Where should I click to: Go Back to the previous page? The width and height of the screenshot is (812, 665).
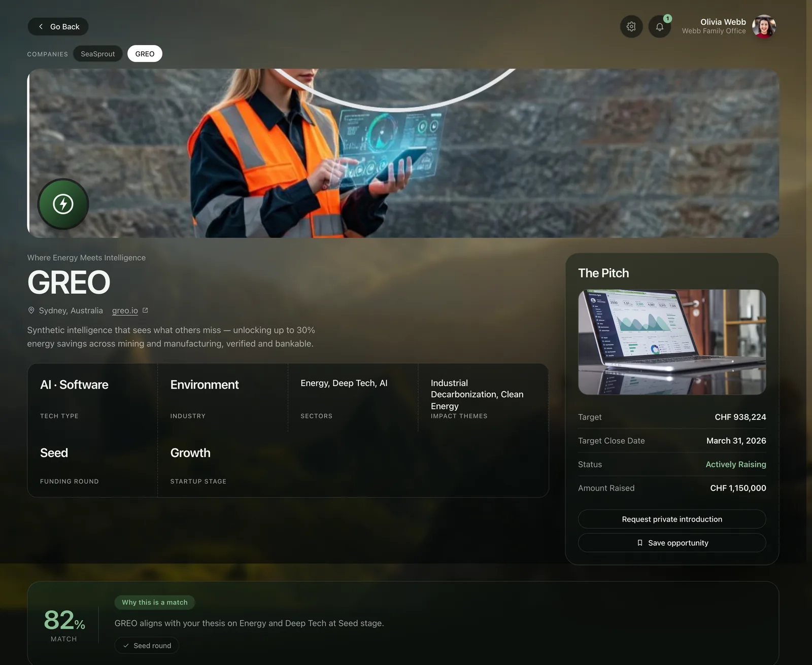58,26
